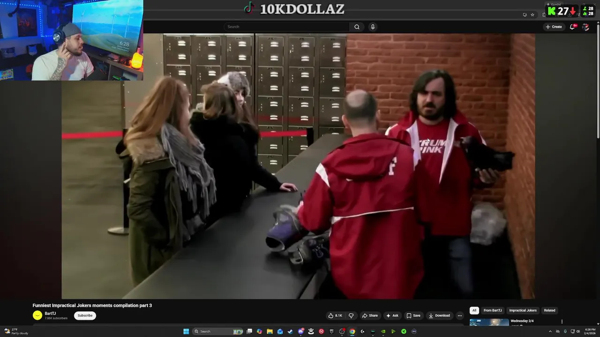
Task: Bookmark this page with the star icon
Action: pos(532,15)
